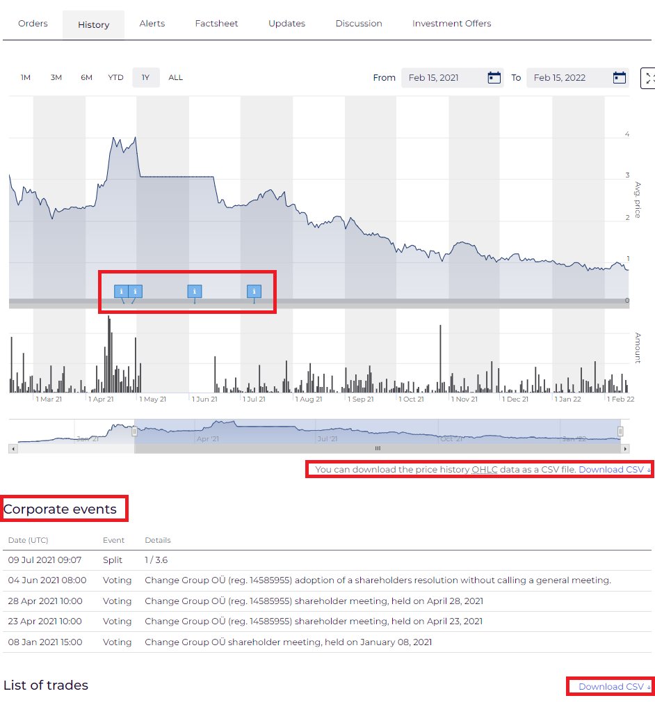Viewport: 655px width, 705px height.
Task: Show ALL price history range
Action: 176,77
